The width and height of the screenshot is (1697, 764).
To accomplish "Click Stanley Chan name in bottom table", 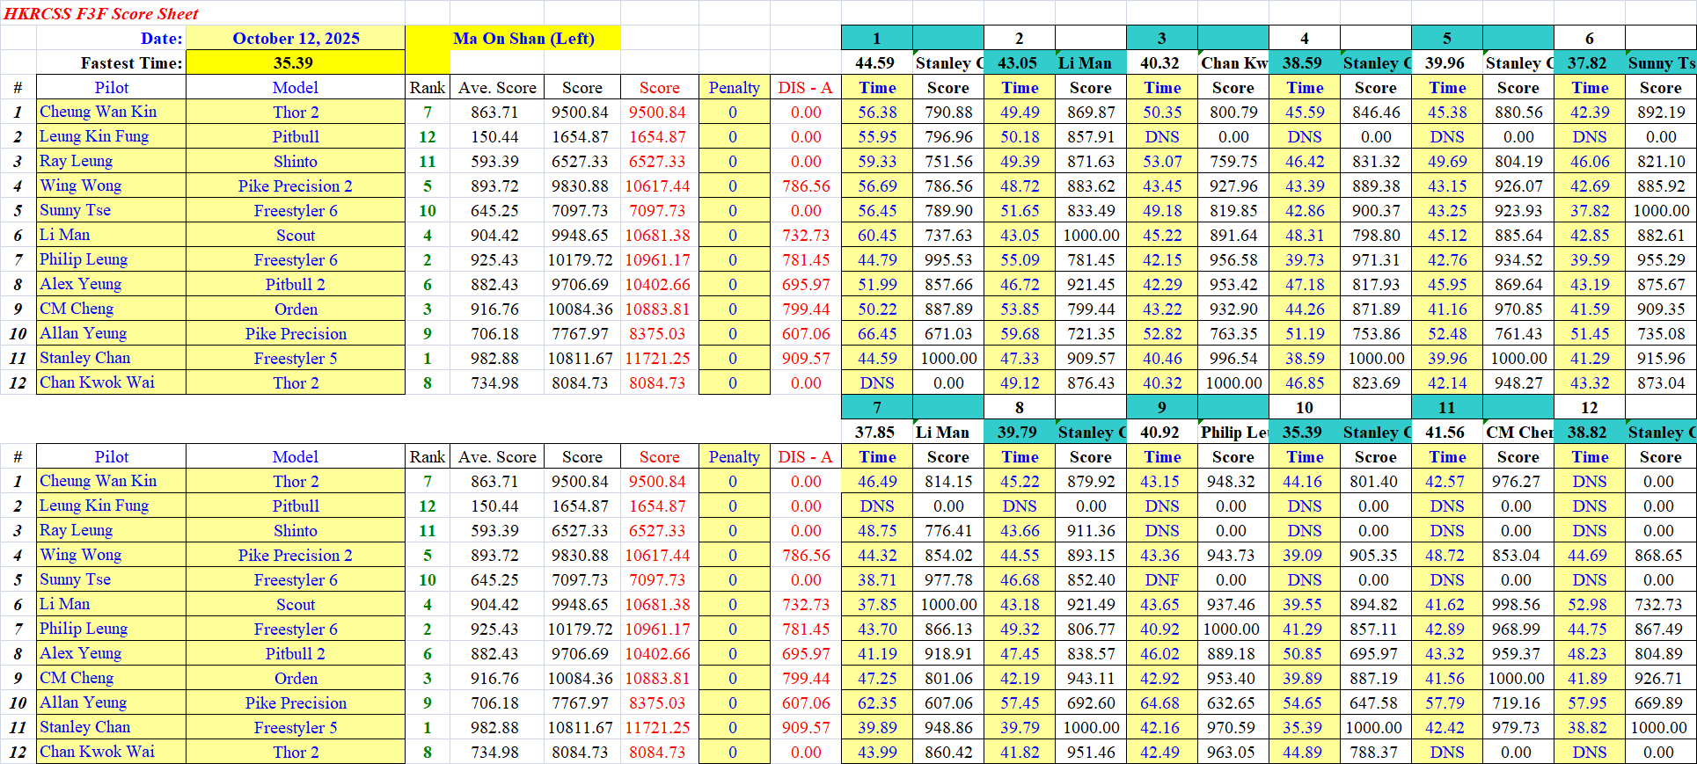I will pos(84,727).
